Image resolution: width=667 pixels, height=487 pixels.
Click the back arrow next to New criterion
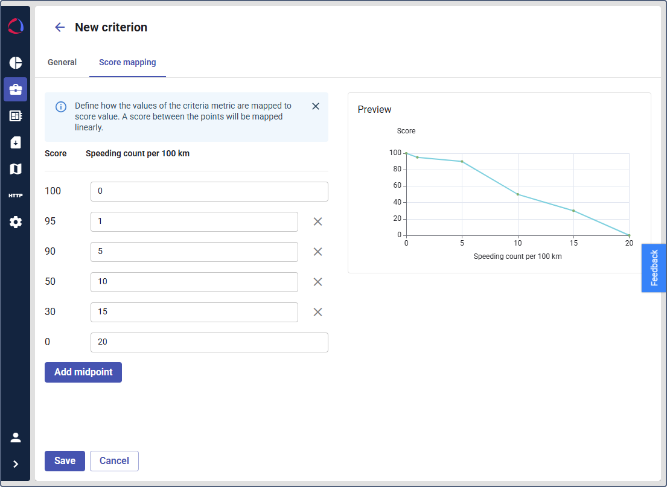point(59,27)
